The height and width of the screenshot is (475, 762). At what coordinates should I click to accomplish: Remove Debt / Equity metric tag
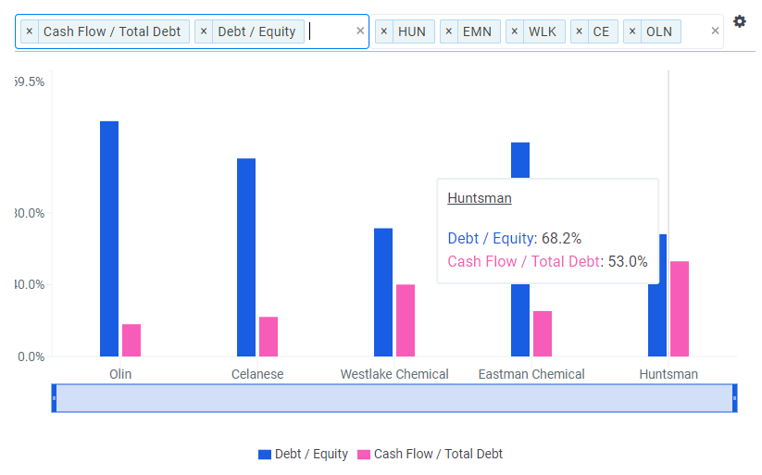pyautogui.click(x=204, y=31)
